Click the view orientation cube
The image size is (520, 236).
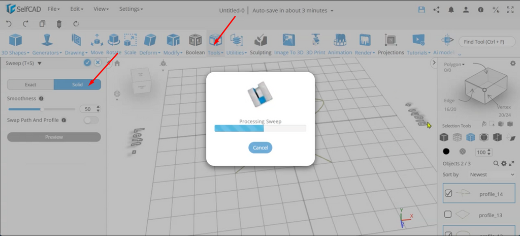click(142, 81)
